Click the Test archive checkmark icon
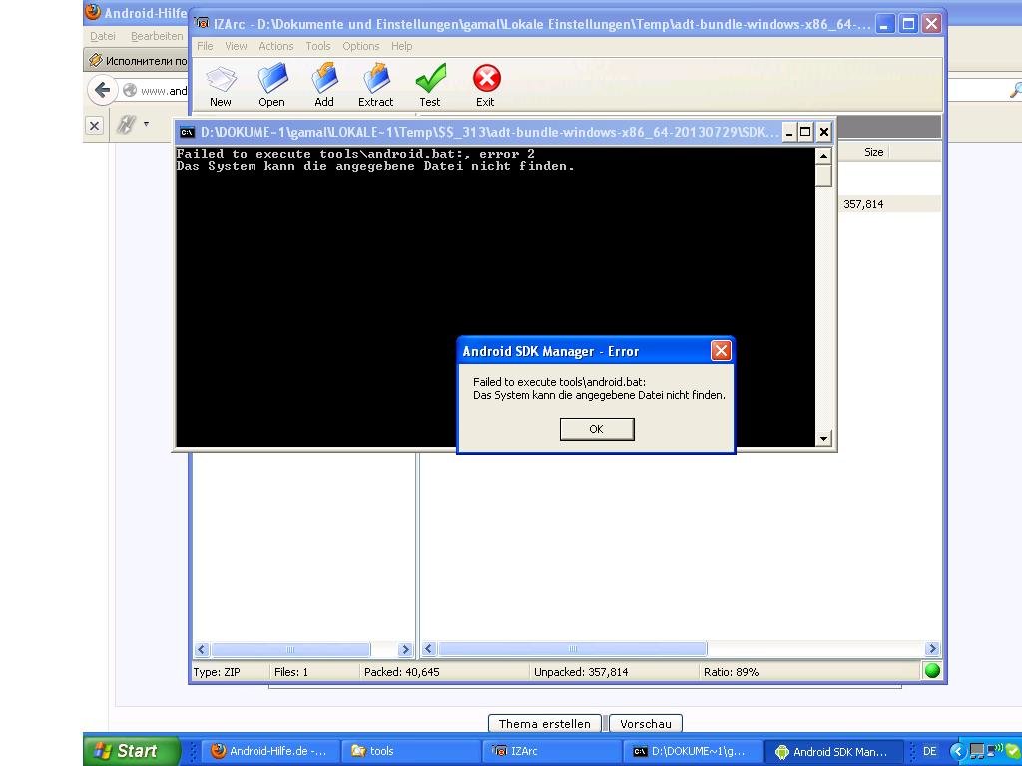 (430, 85)
